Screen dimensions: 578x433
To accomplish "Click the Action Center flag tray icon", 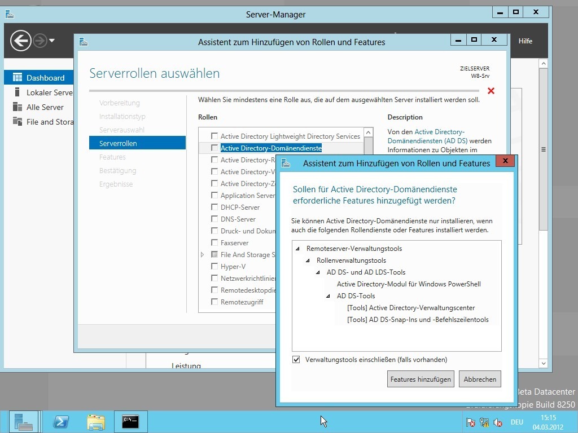I will [470, 423].
